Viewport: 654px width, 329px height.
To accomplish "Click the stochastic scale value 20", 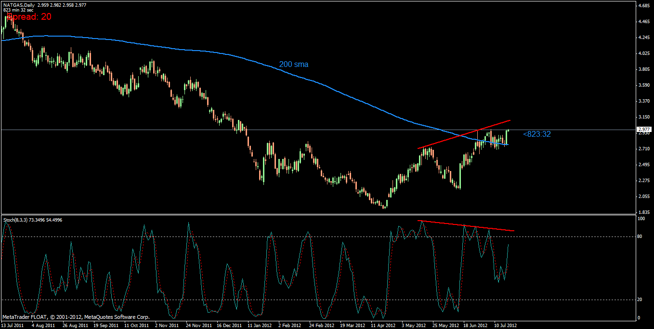I will tap(640, 300).
